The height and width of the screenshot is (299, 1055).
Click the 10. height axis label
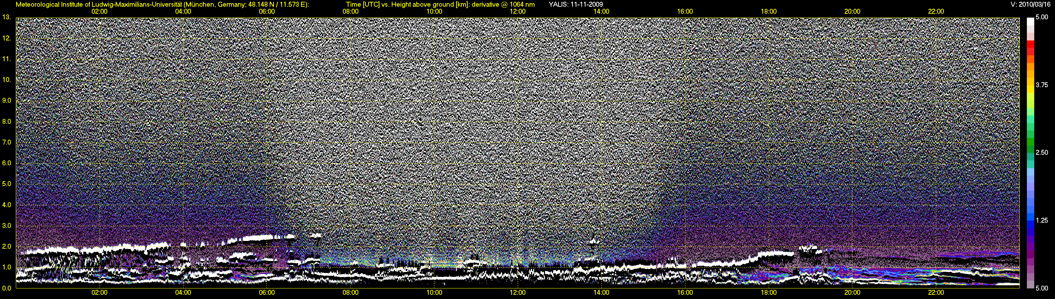[6, 80]
